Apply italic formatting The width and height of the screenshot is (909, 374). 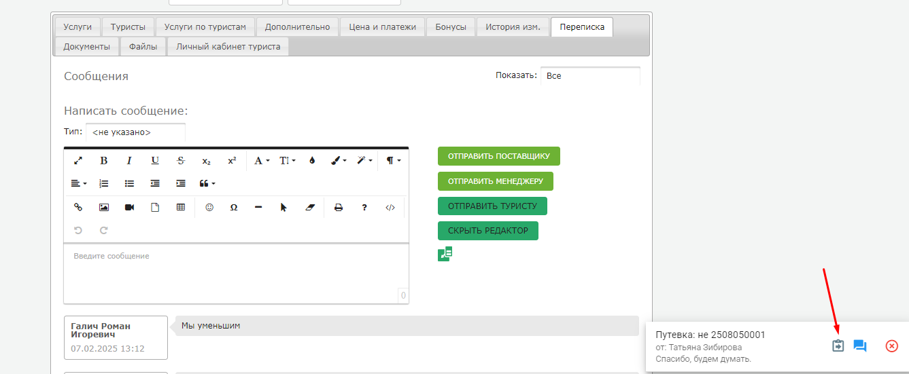pyautogui.click(x=129, y=161)
